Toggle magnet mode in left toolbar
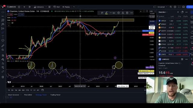Screen dimensions: 193x108 (3, 55)
